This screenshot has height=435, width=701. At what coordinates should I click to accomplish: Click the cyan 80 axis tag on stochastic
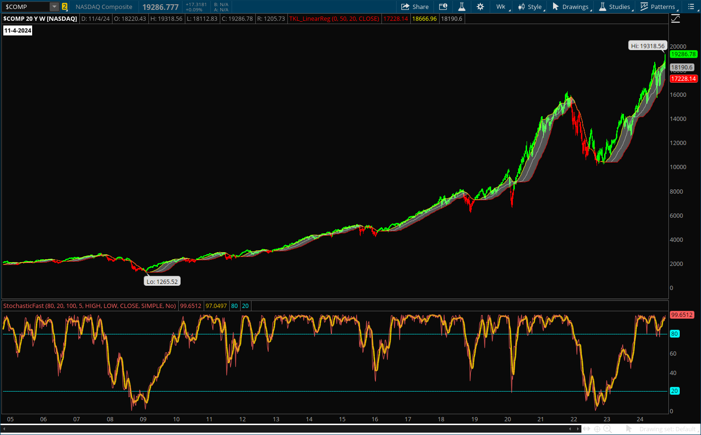pyautogui.click(x=675, y=334)
